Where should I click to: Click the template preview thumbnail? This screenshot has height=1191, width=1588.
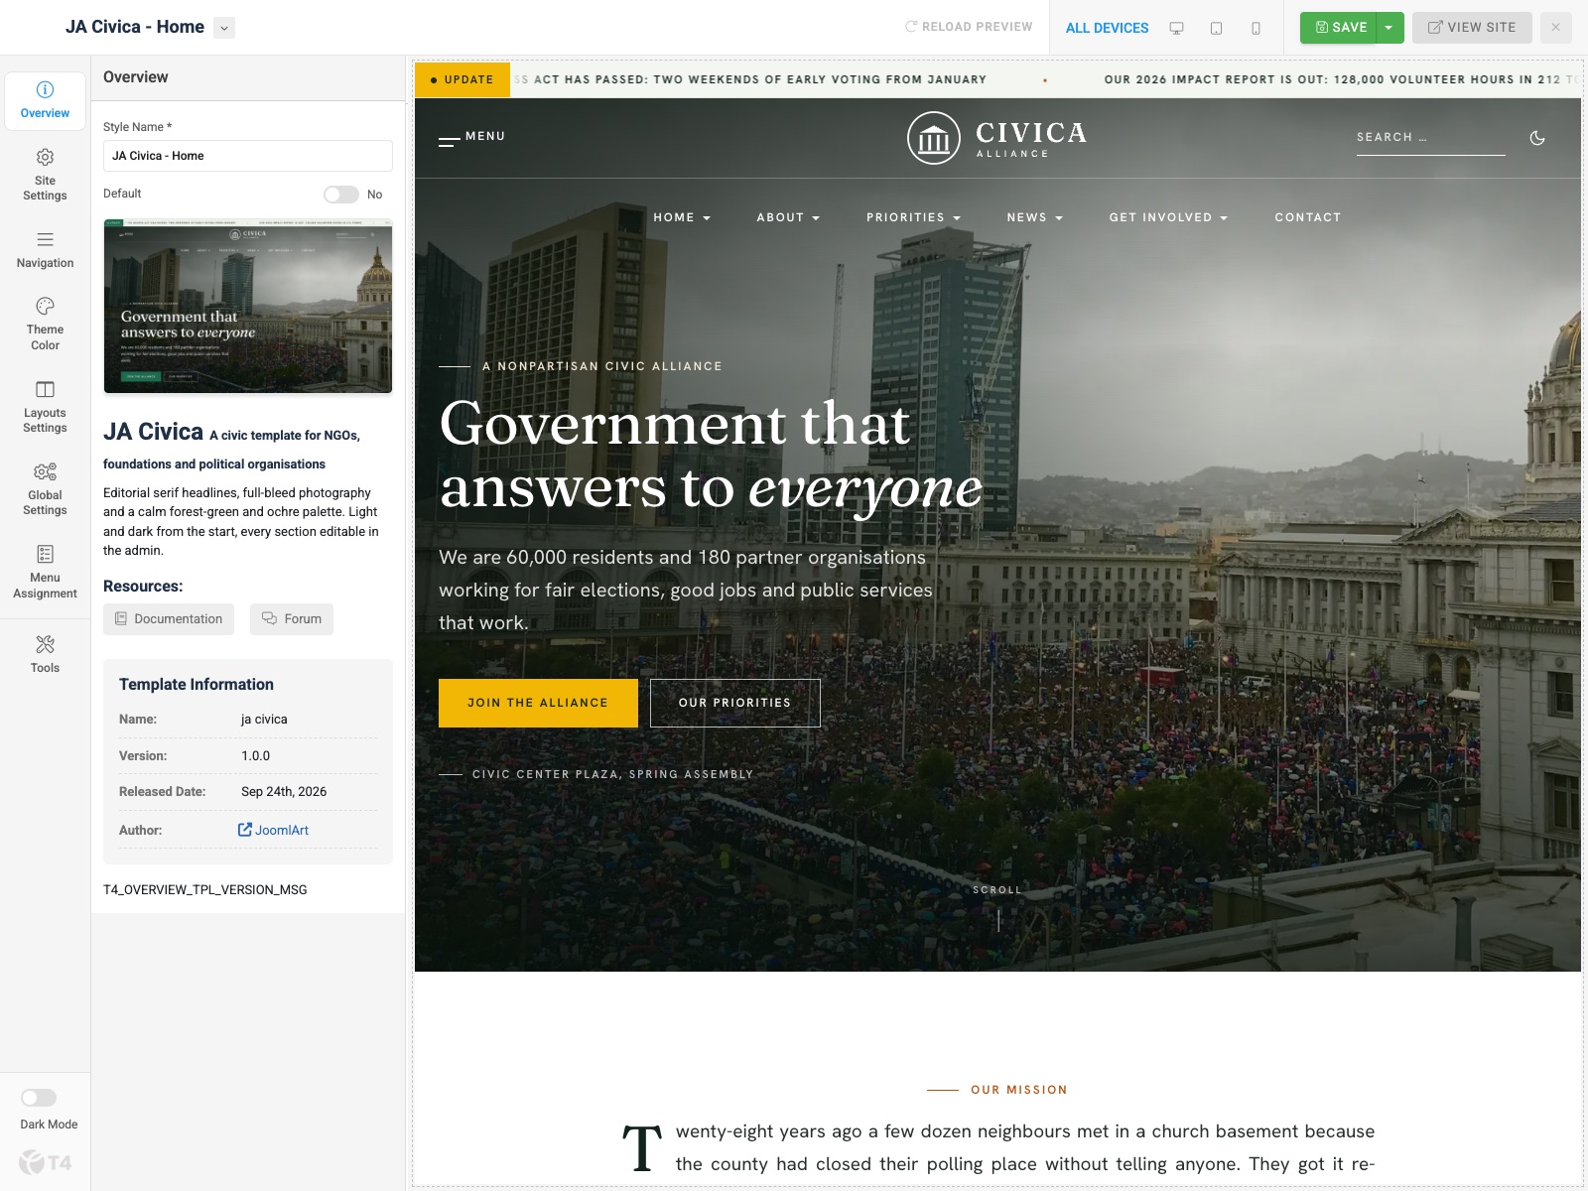click(248, 307)
